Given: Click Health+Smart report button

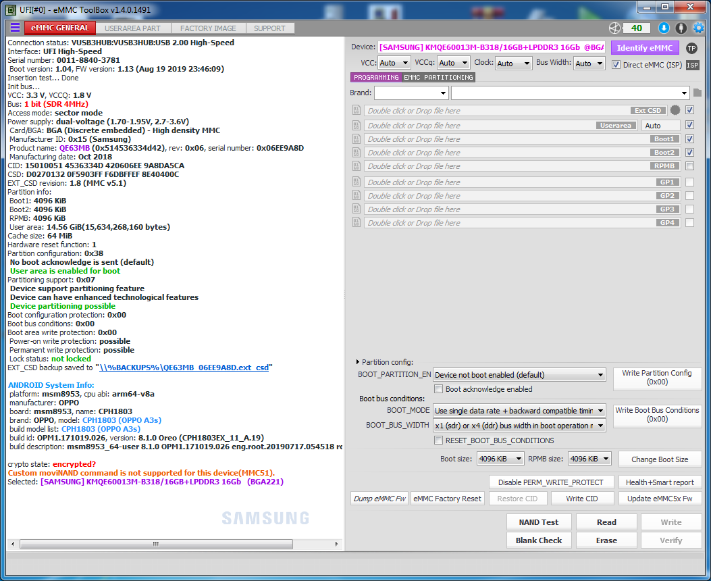Looking at the screenshot, I should [660, 482].
